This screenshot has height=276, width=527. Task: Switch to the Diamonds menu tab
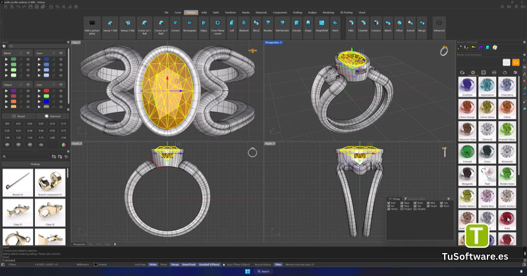(261, 12)
